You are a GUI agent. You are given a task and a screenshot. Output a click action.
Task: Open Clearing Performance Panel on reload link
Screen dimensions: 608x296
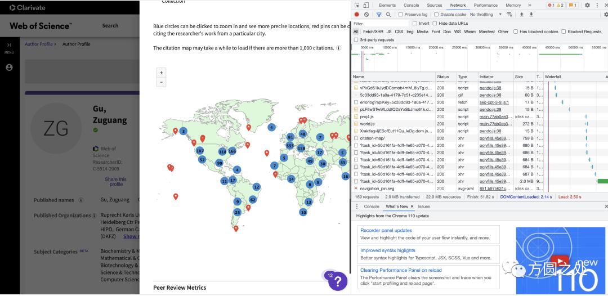(x=401, y=271)
